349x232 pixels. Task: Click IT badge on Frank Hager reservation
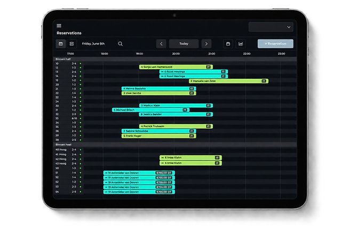[x=192, y=136]
